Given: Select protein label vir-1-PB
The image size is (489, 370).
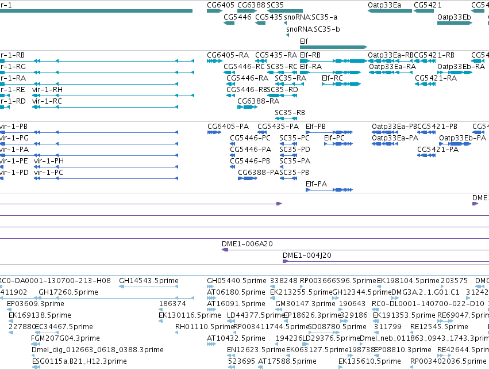Looking at the screenshot, I should (13, 127).
